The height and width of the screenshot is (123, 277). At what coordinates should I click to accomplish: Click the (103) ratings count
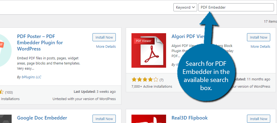coord(9,92)
